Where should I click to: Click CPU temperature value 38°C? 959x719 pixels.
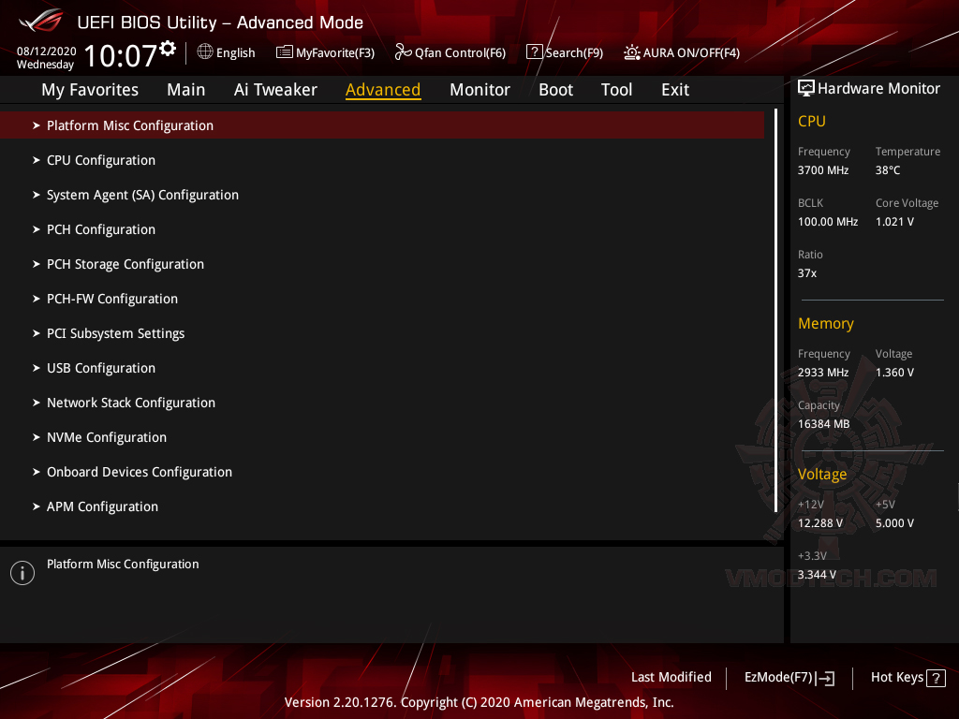click(x=888, y=170)
